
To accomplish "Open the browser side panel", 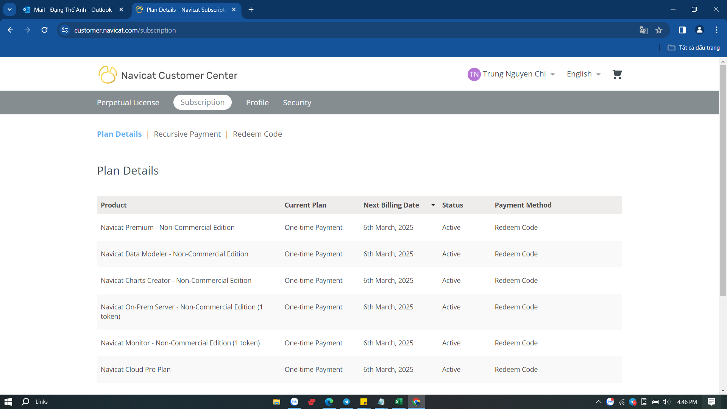I will 682,30.
